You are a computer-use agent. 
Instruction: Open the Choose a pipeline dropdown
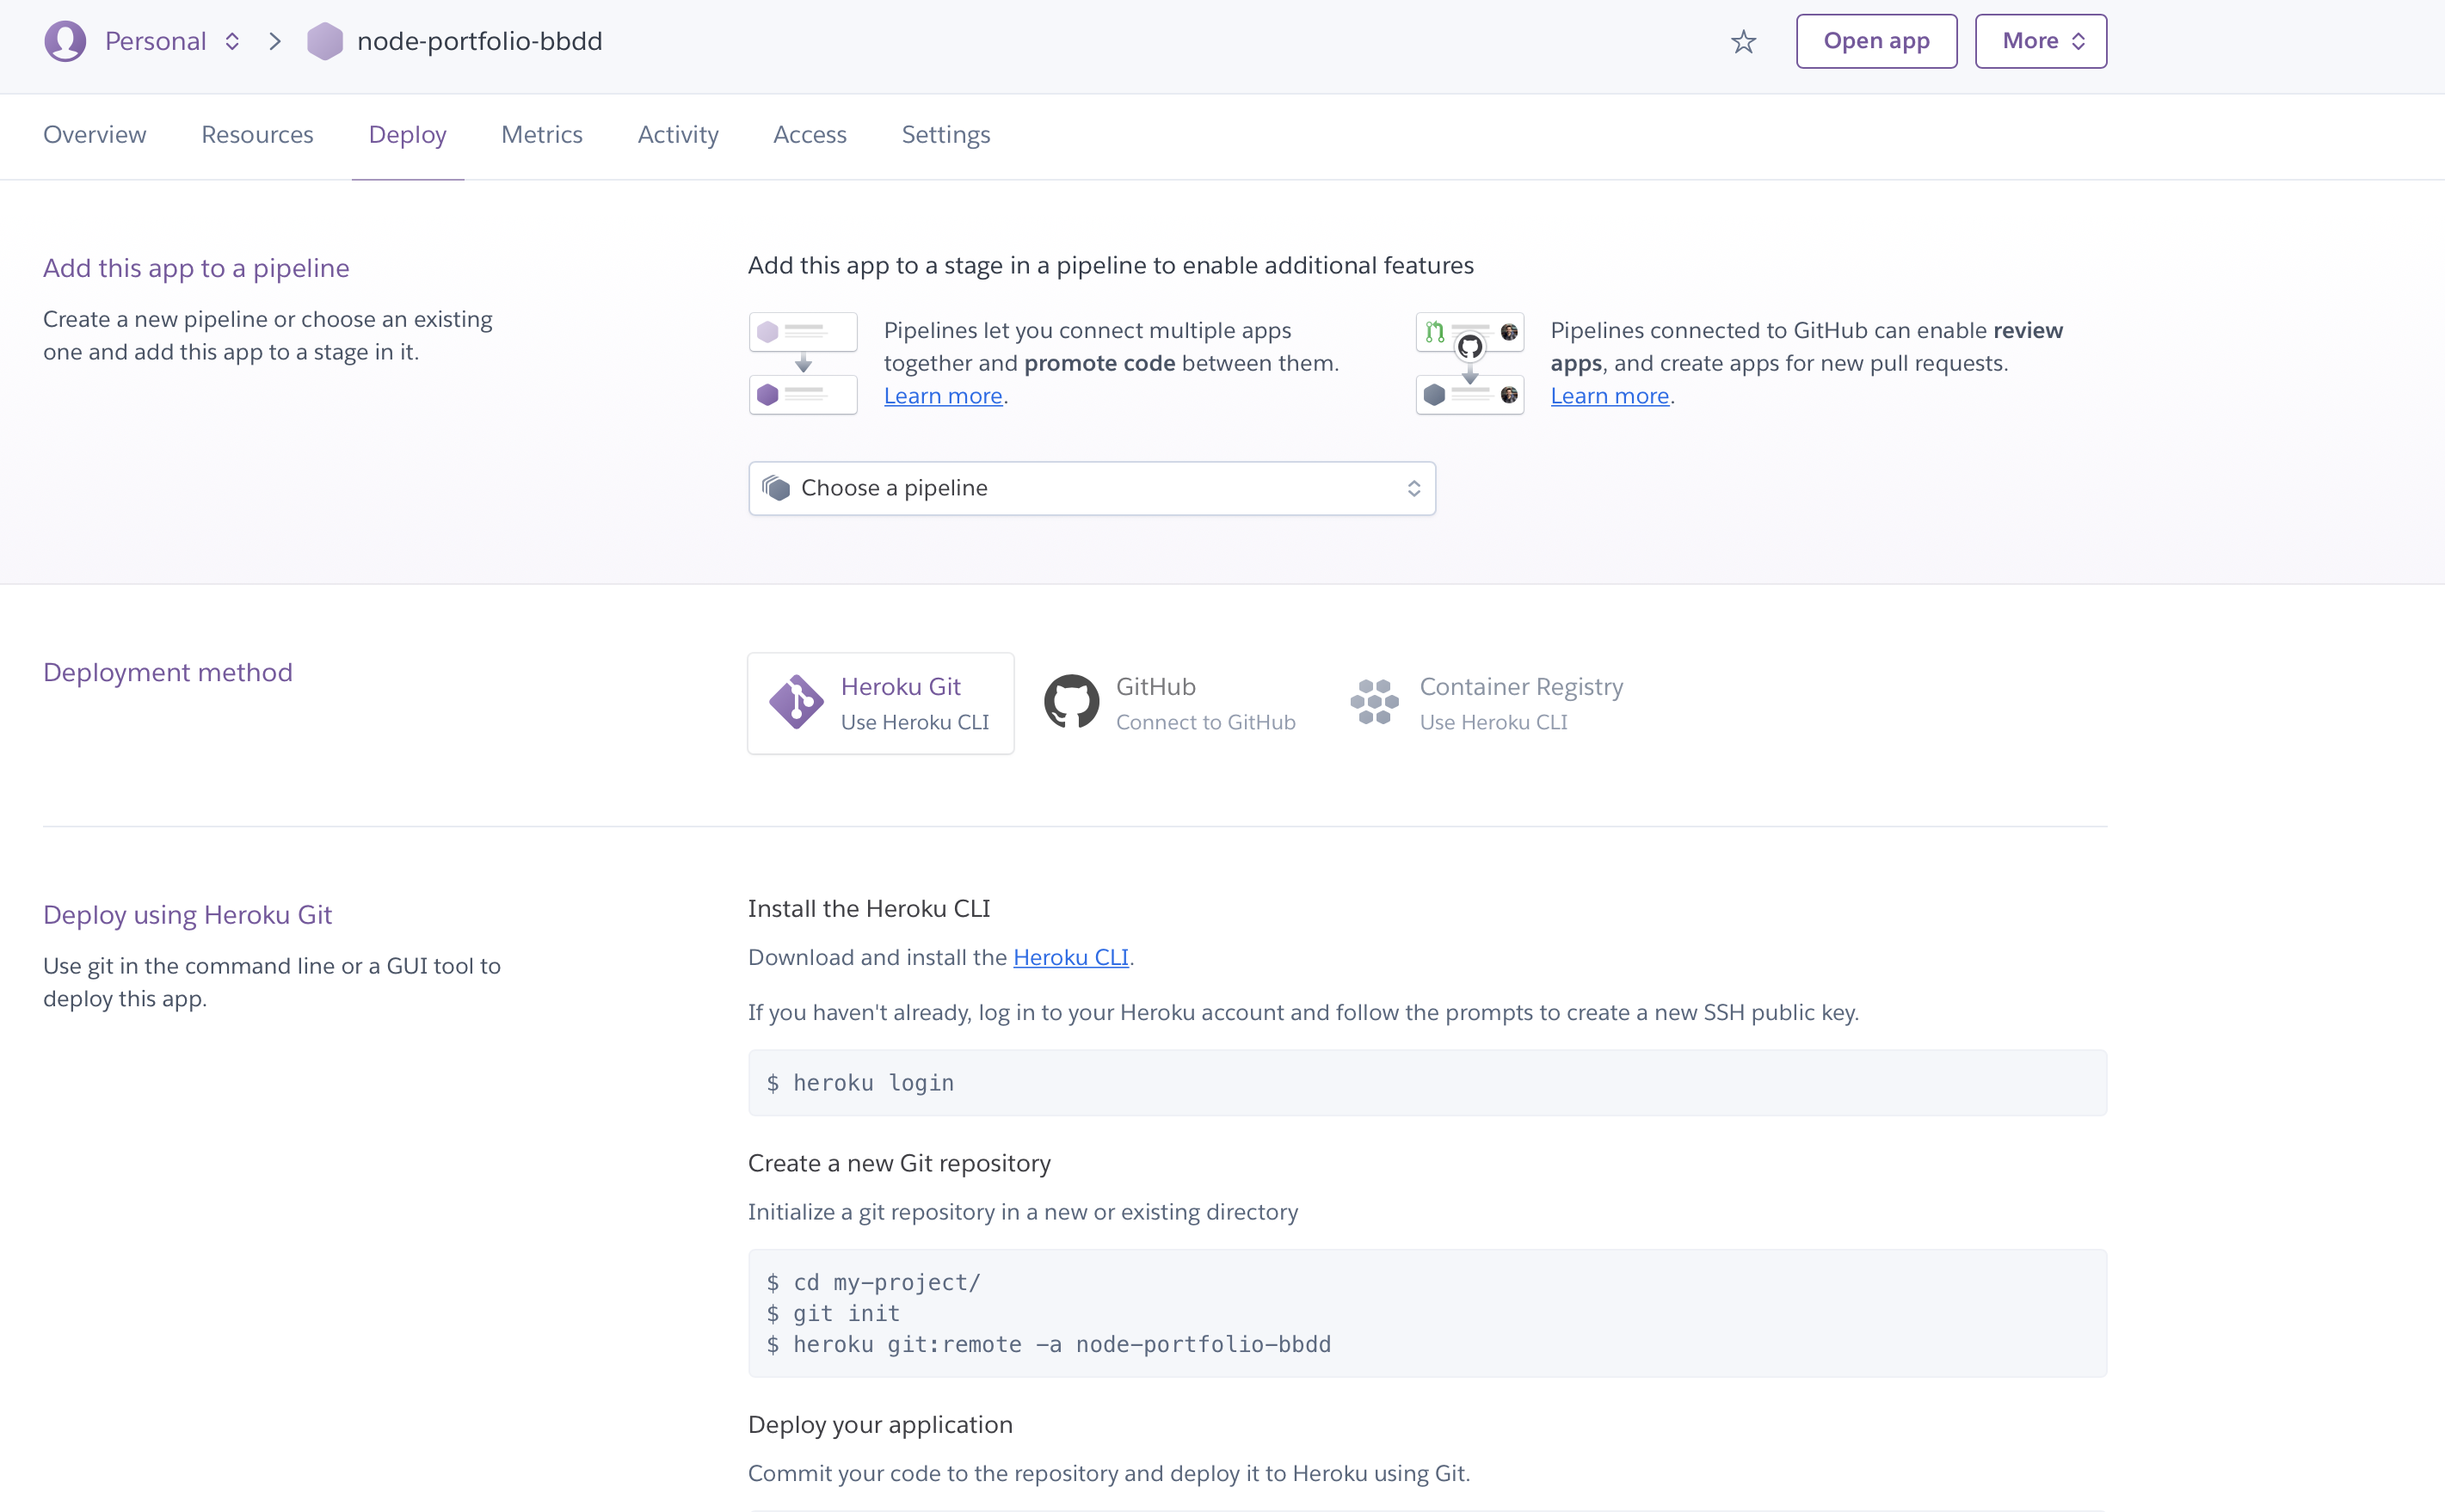point(1091,487)
